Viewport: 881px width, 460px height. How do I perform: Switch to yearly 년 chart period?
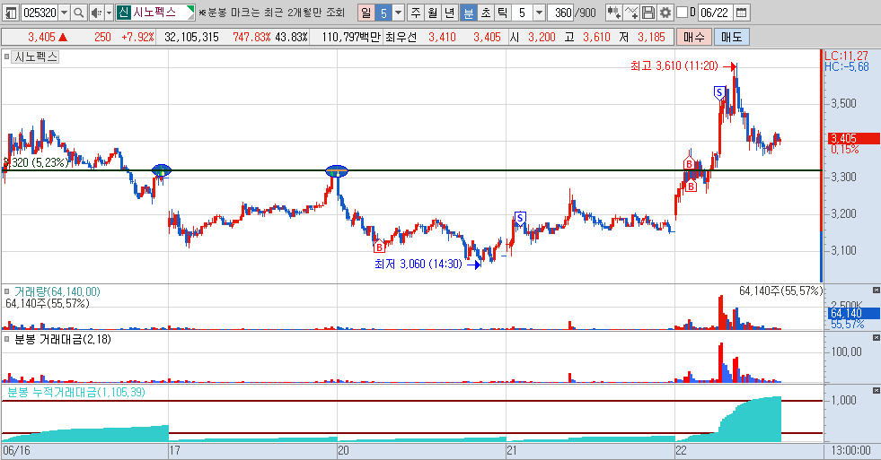tap(450, 13)
